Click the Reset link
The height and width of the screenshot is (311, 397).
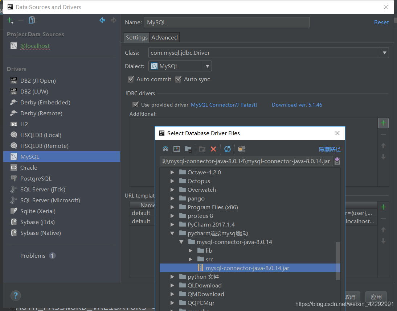(x=381, y=22)
